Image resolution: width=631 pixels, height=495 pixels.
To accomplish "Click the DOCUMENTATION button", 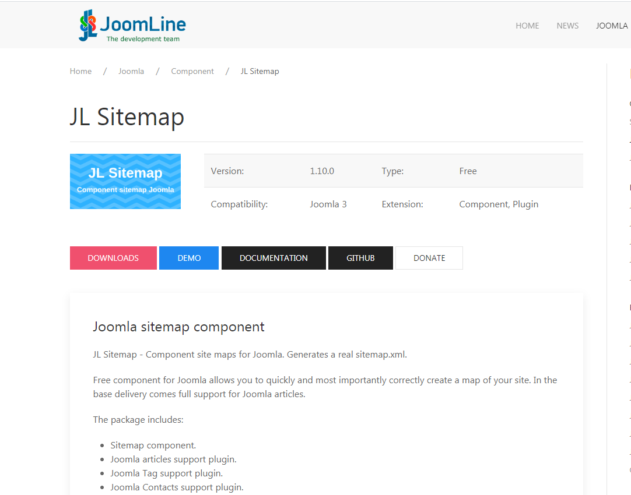I will point(274,258).
